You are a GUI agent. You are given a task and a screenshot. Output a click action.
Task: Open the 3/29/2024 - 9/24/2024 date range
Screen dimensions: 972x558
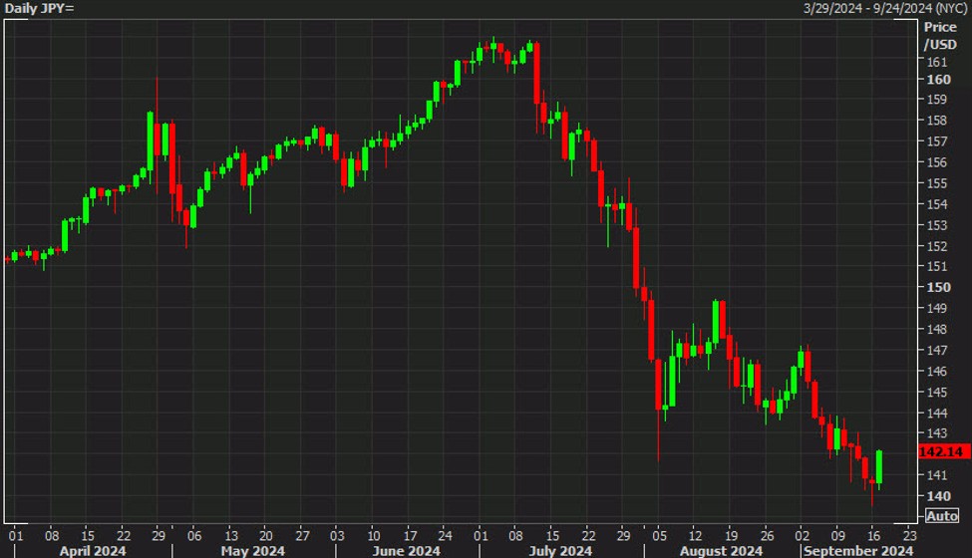[885, 8]
